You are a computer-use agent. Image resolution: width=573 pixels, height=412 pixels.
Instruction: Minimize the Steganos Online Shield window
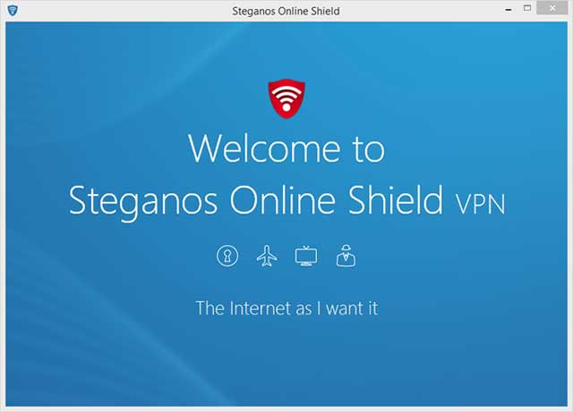pos(509,10)
